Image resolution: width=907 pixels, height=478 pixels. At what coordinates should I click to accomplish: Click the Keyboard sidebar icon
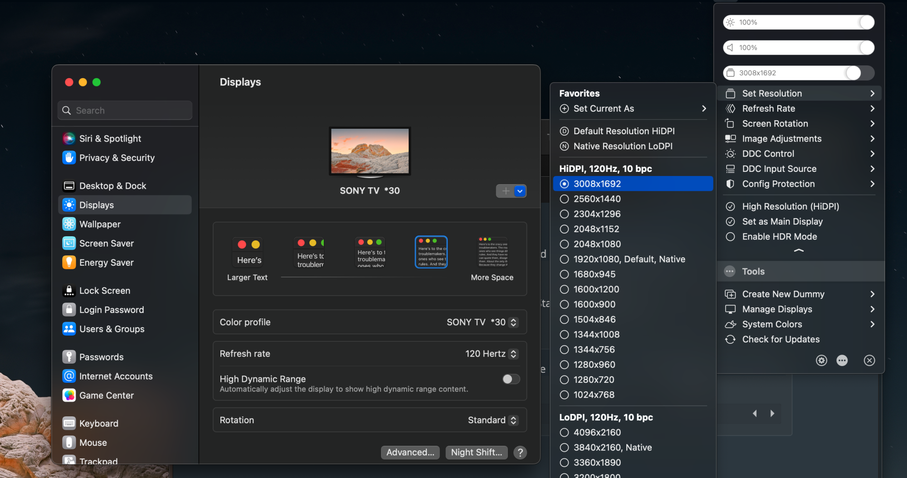(69, 424)
